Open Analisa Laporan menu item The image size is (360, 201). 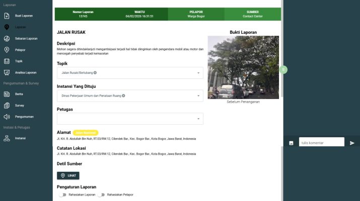(x=26, y=73)
